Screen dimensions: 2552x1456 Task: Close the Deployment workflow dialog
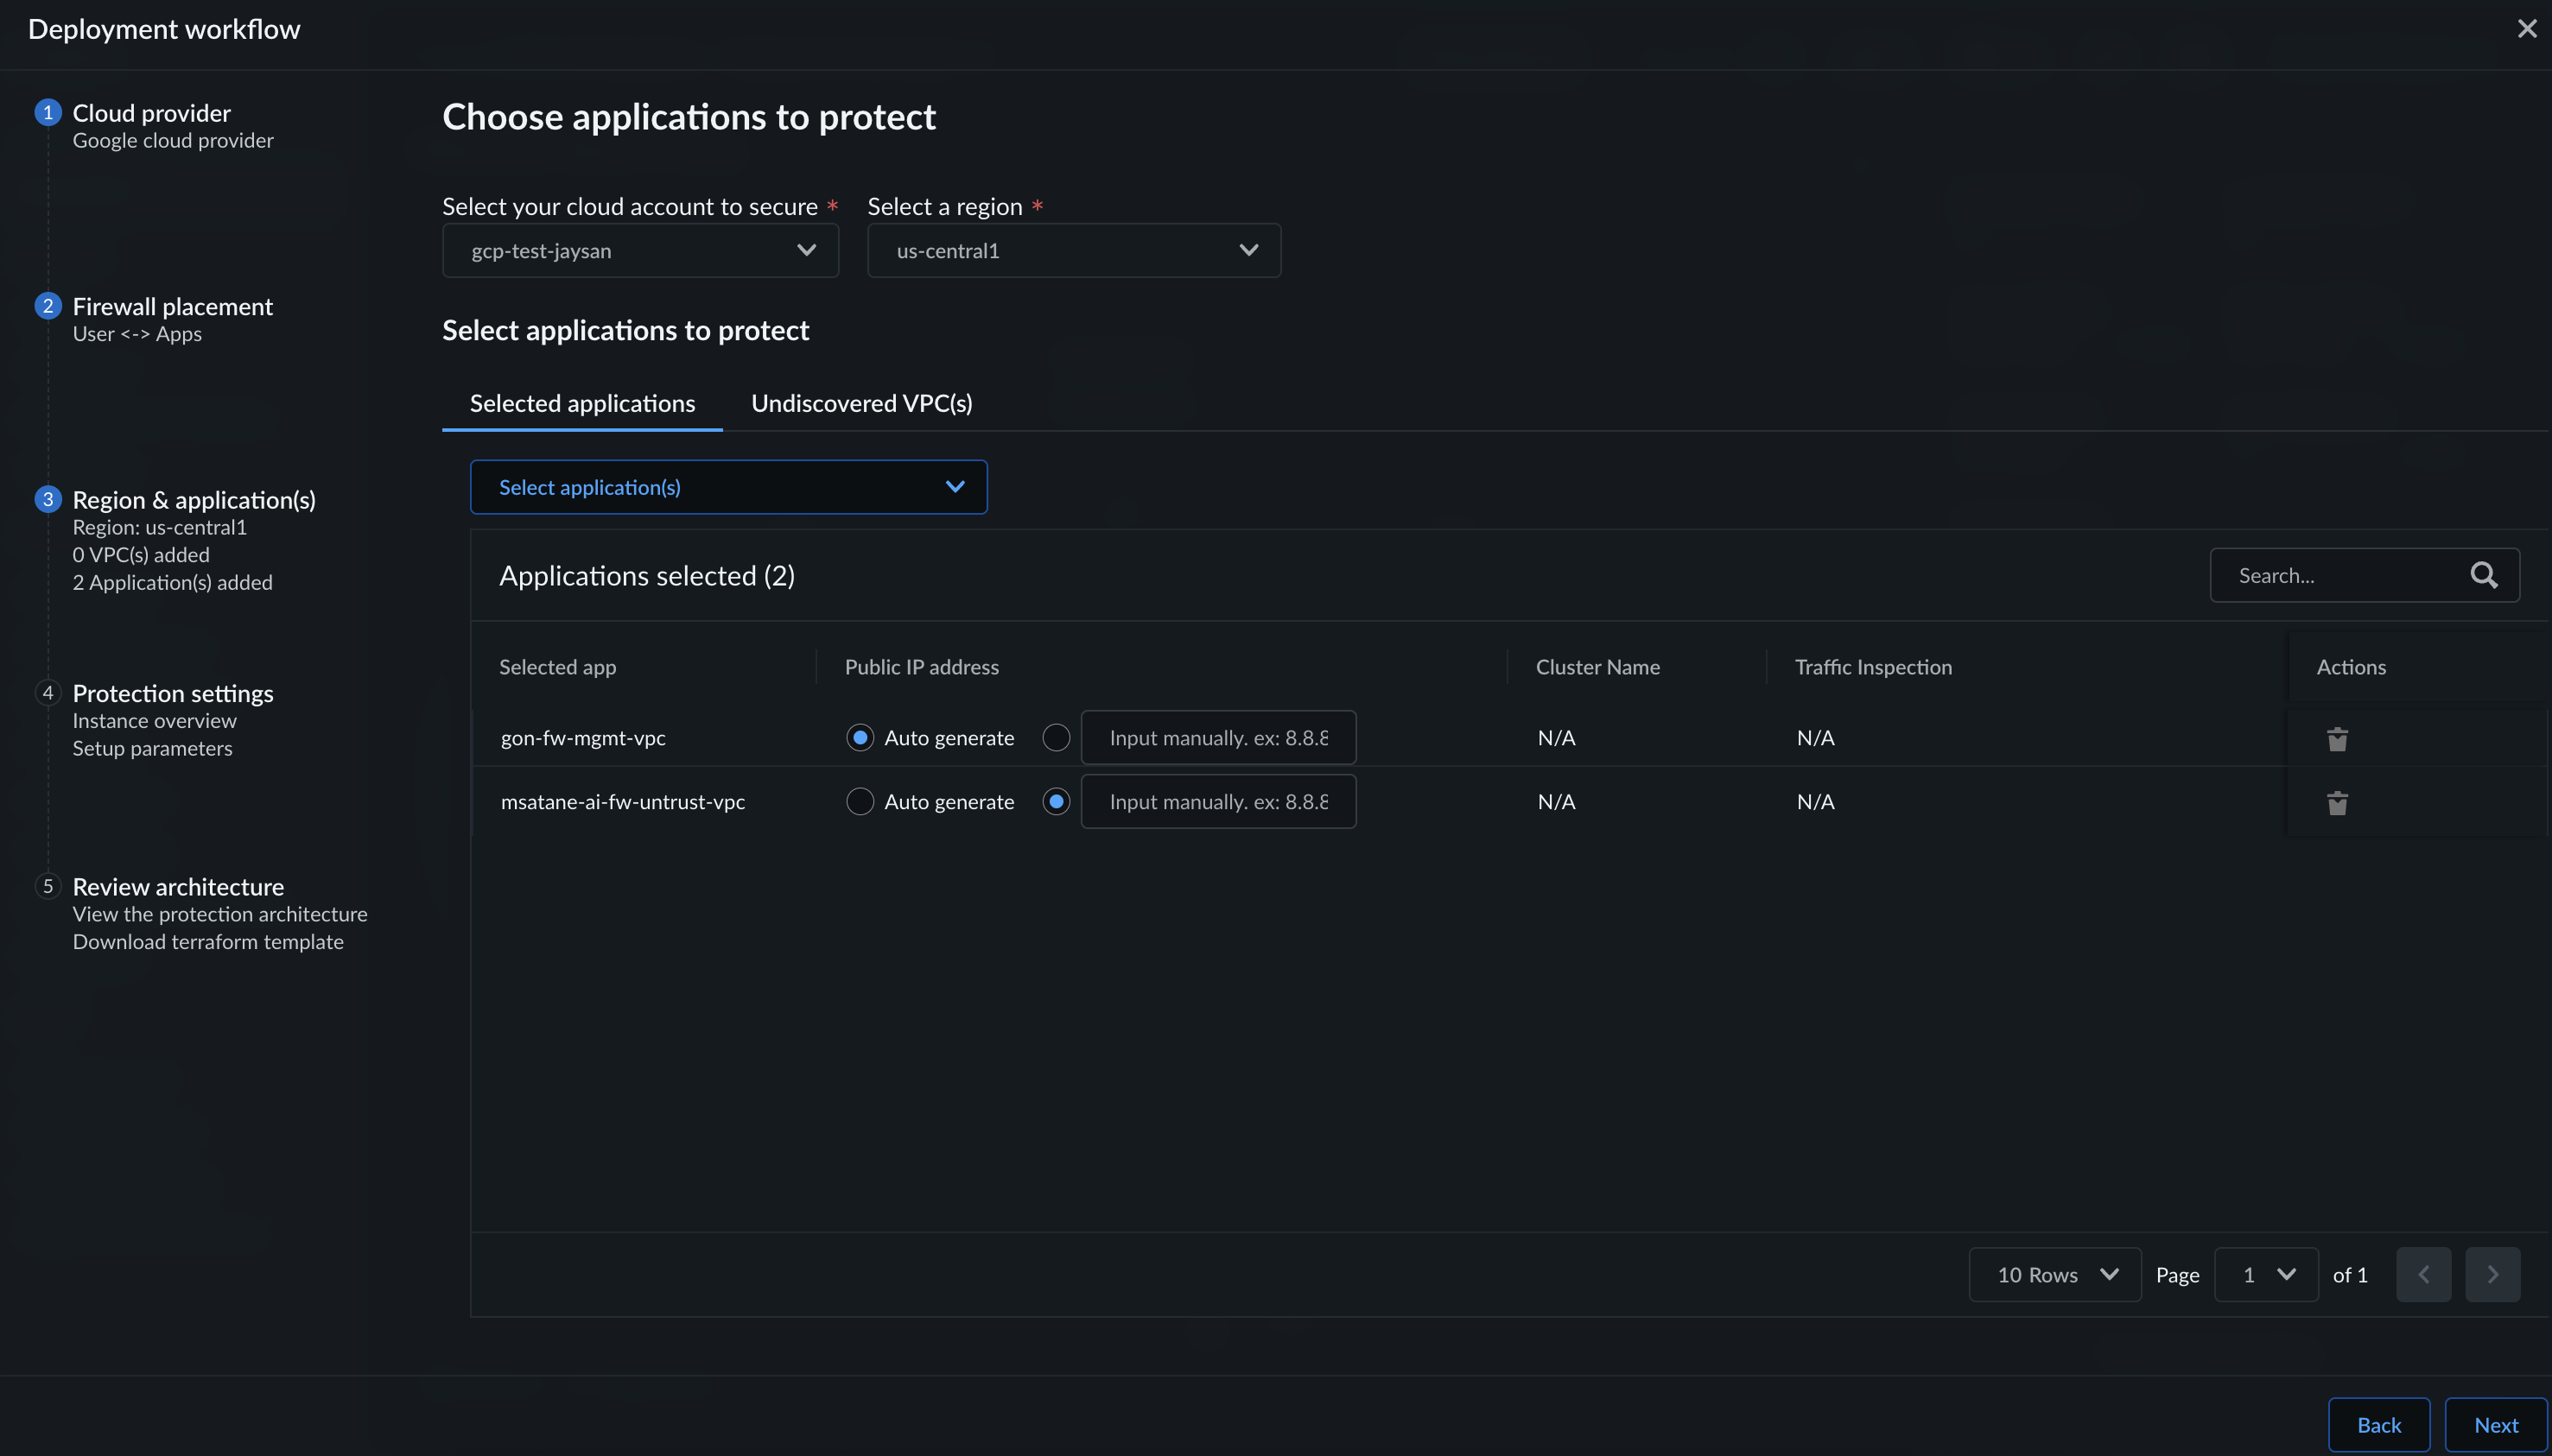tap(2527, 29)
